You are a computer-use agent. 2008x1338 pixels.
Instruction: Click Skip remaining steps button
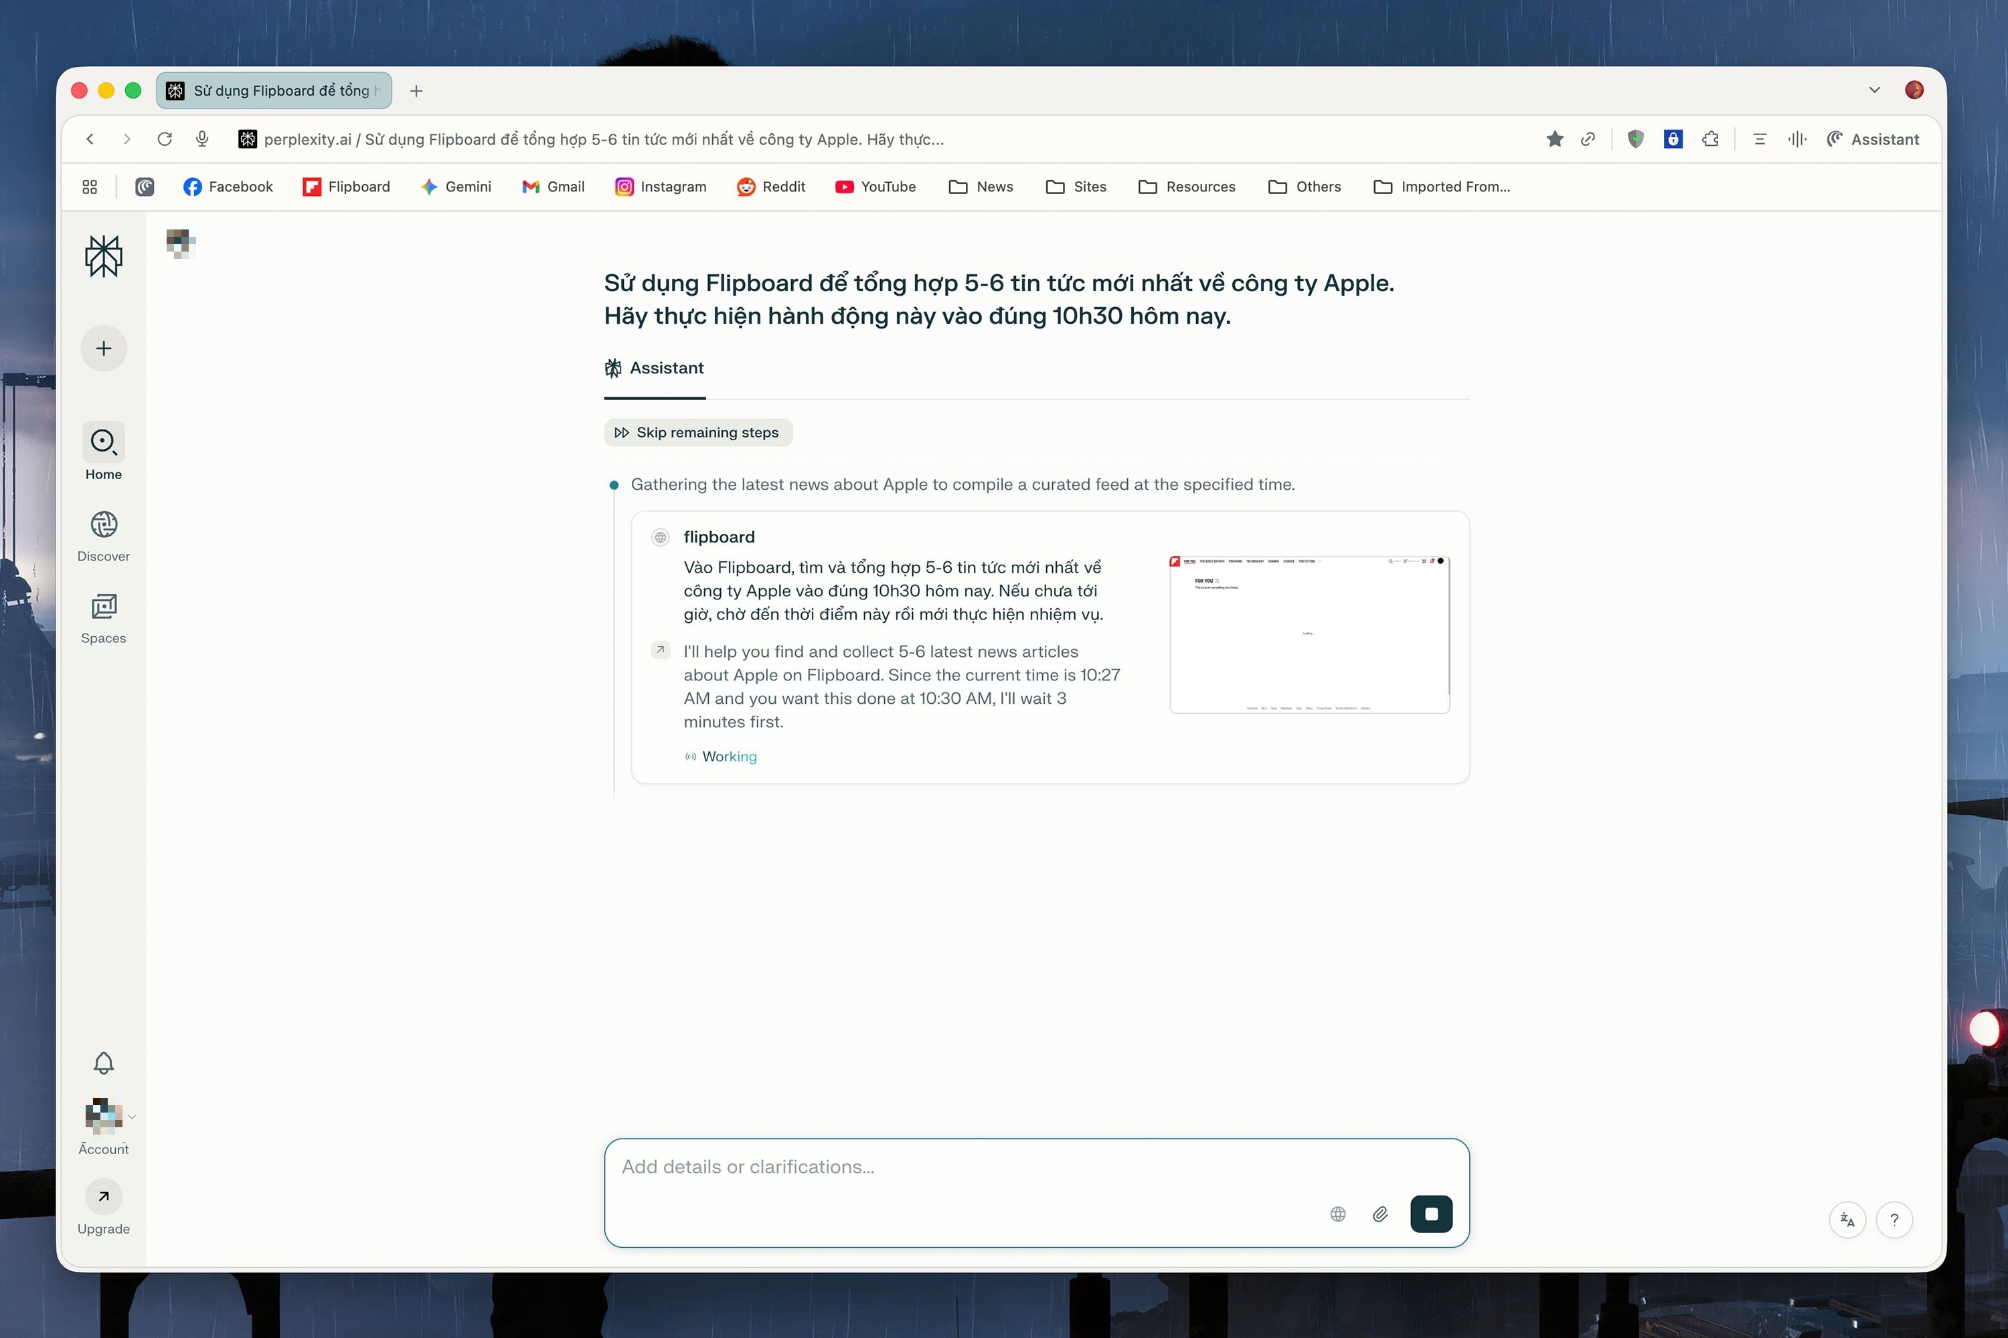coord(697,433)
